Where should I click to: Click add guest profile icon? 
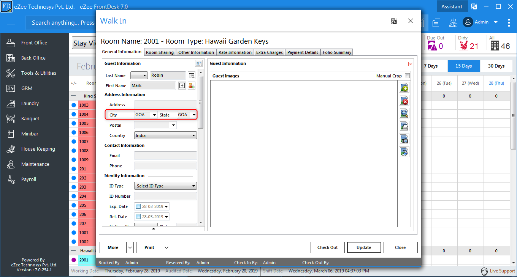coord(191,86)
